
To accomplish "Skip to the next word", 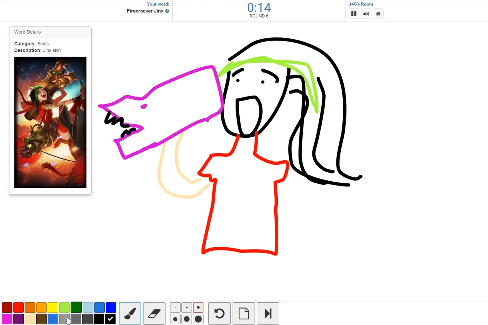I will pyautogui.click(x=268, y=313).
